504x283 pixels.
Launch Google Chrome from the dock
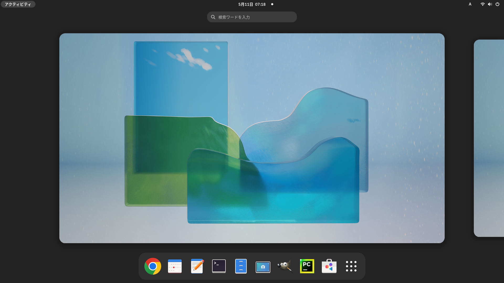[x=153, y=266]
